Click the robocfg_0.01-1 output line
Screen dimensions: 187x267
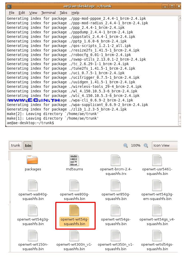pyautogui.click(x=69, y=55)
